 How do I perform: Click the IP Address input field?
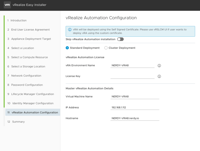click(135, 107)
